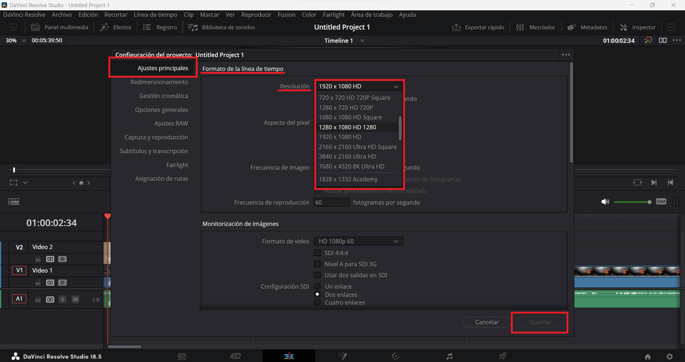685x362 pixels.
Task: Show the Metadatos panel
Action: pyautogui.click(x=587, y=27)
